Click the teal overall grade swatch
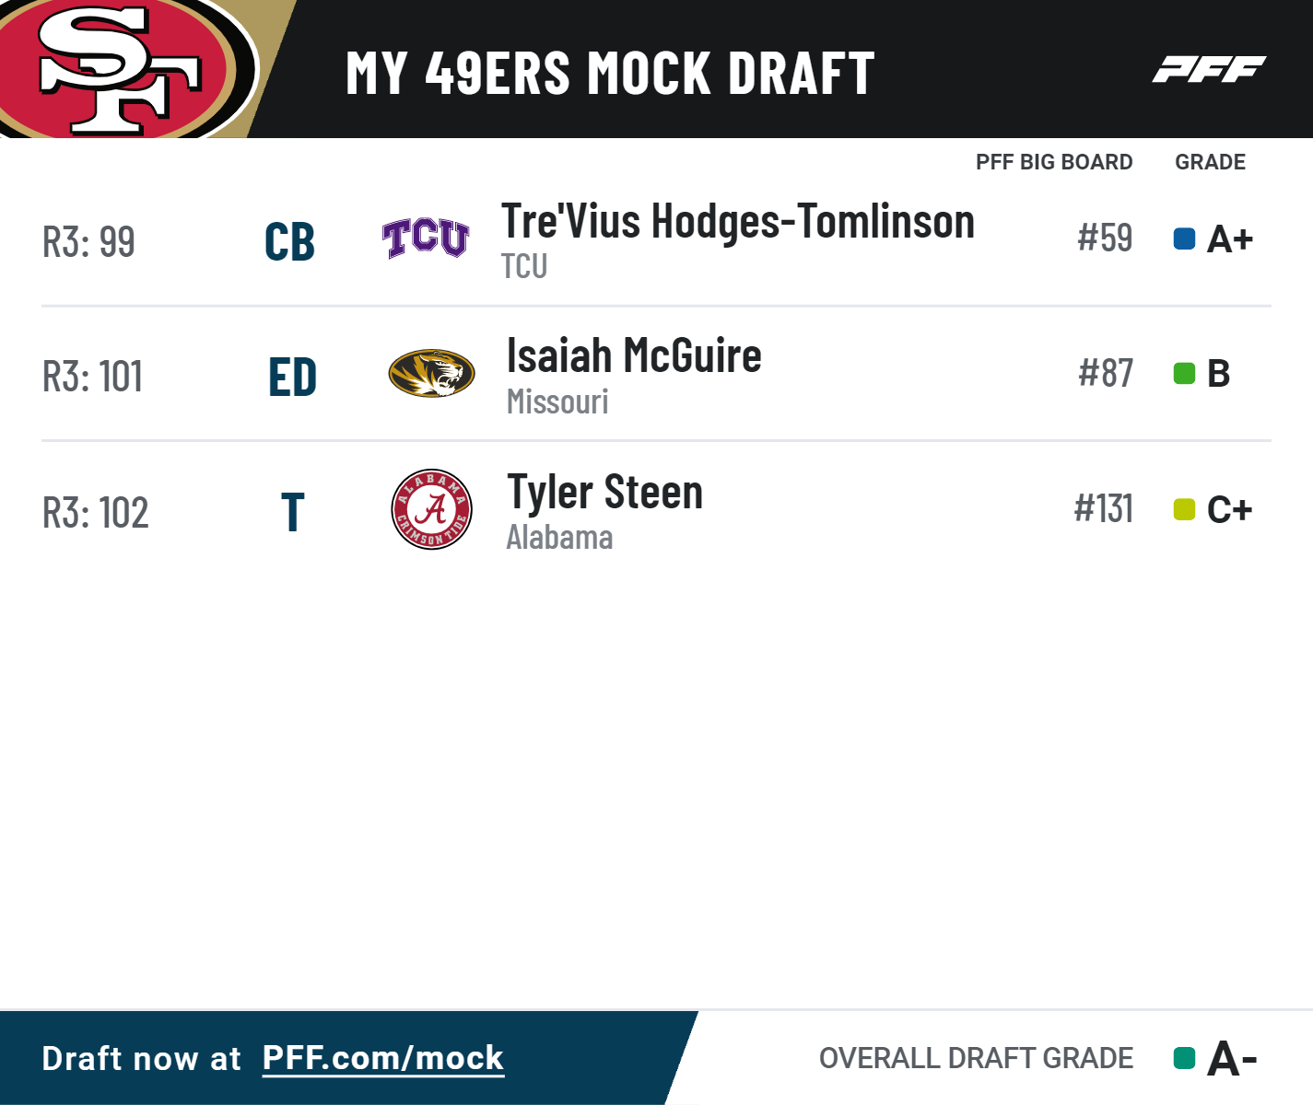 [x=1184, y=1058]
